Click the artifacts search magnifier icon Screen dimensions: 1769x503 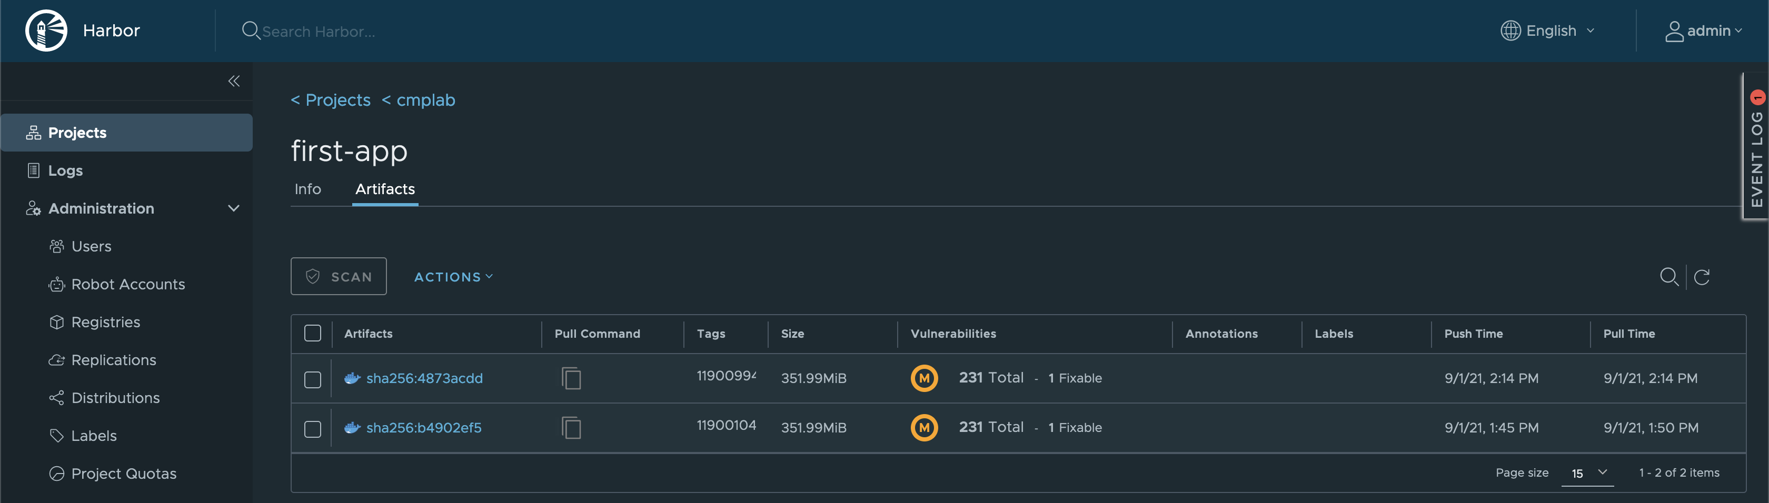[x=1669, y=277]
